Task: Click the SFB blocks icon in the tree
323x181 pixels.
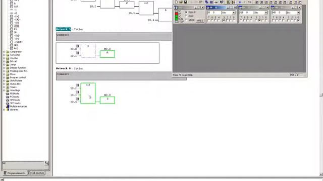Action: (8, 100)
